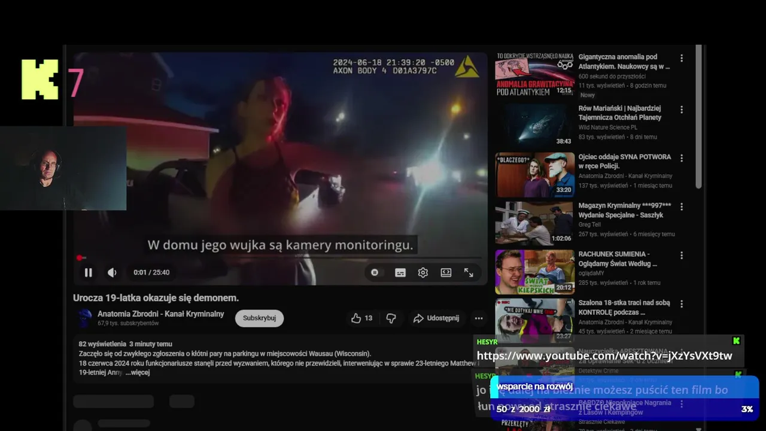Screen dimensions: 766x431
Task: Open options for Magazyn Kryminalny video
Action: [x=681, y=207]
